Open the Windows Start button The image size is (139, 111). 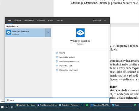[2, 107]
